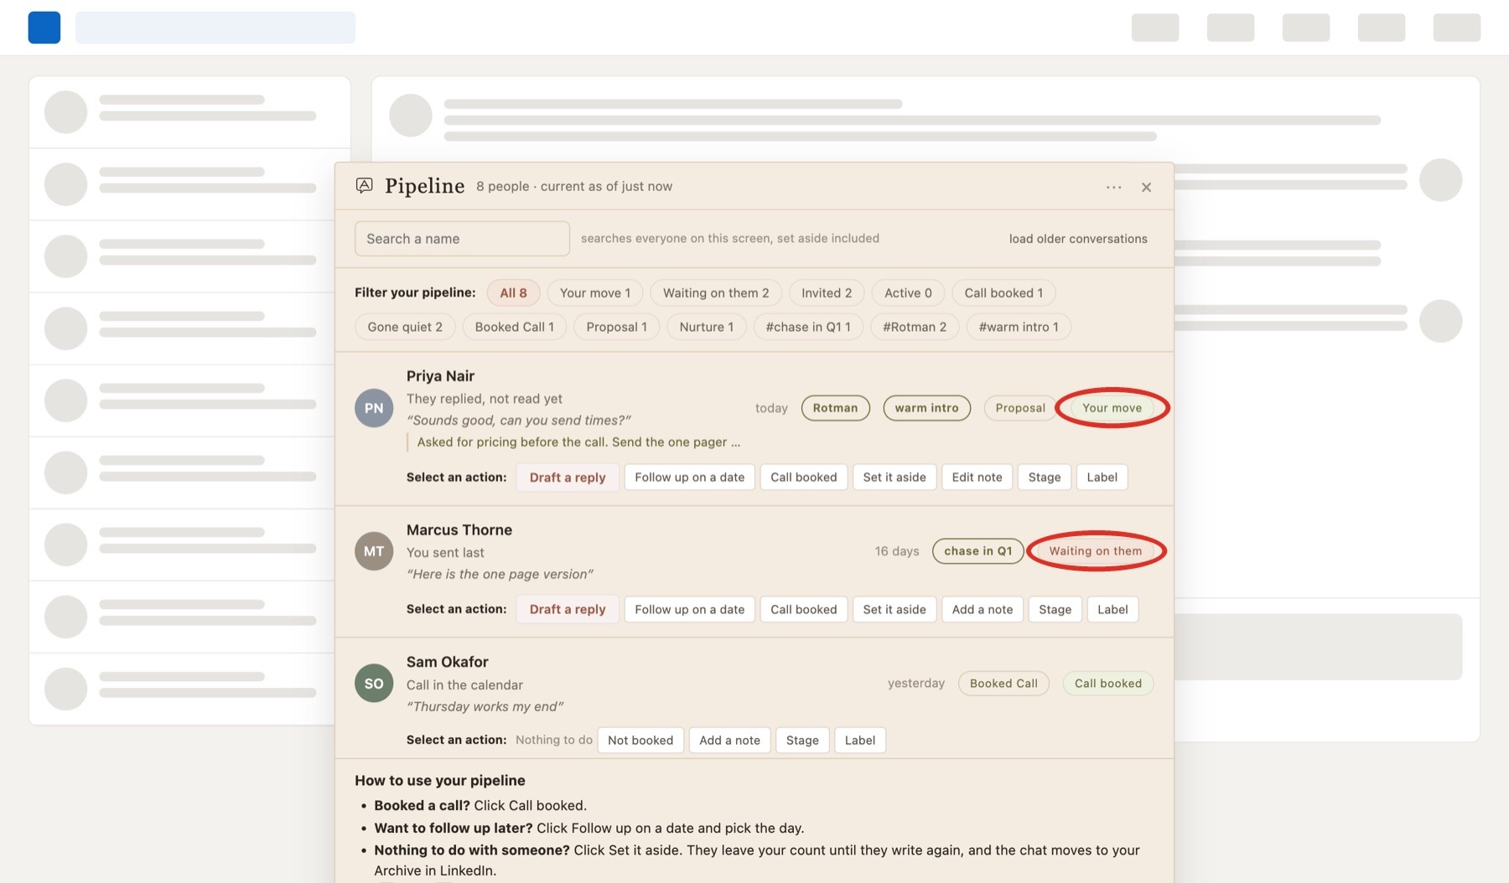Open Label for Sam Okafor
Image resolution: width=1509 pixels, height=883 pixels.
(860, 740)
